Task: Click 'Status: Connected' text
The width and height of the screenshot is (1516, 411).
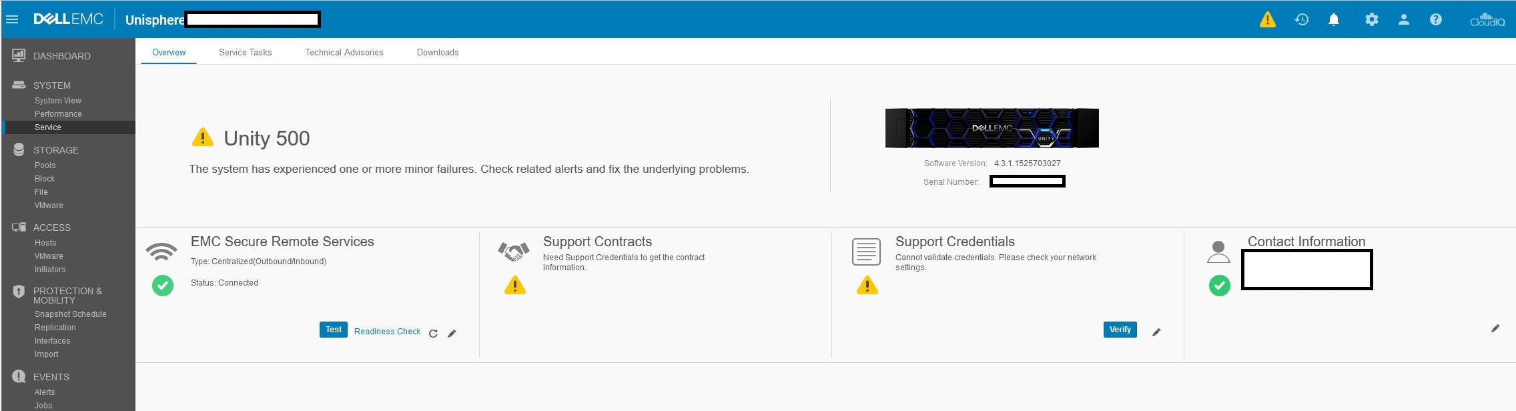Action: point(224,283)
